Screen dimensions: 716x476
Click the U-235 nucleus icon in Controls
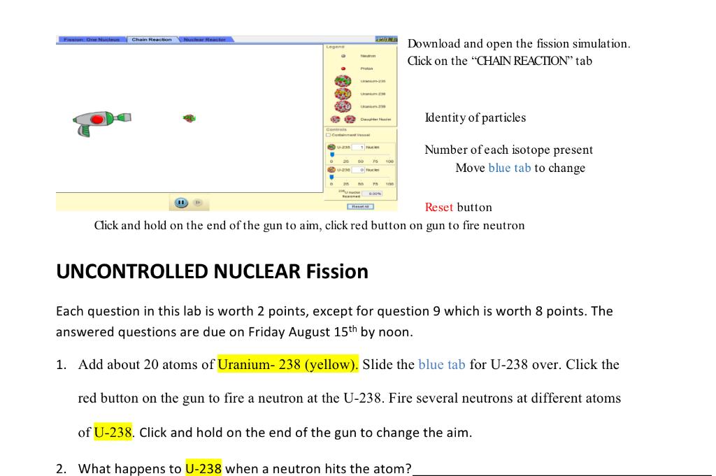coord(331,147)
